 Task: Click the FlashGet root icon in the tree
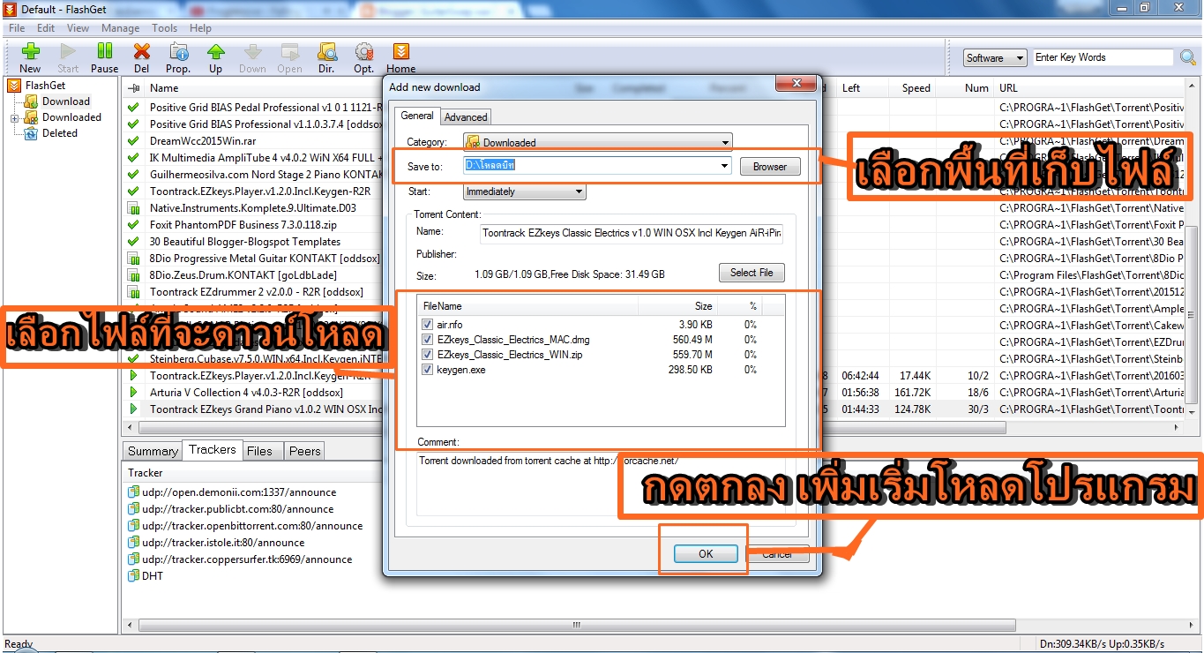tap(14, 86)
